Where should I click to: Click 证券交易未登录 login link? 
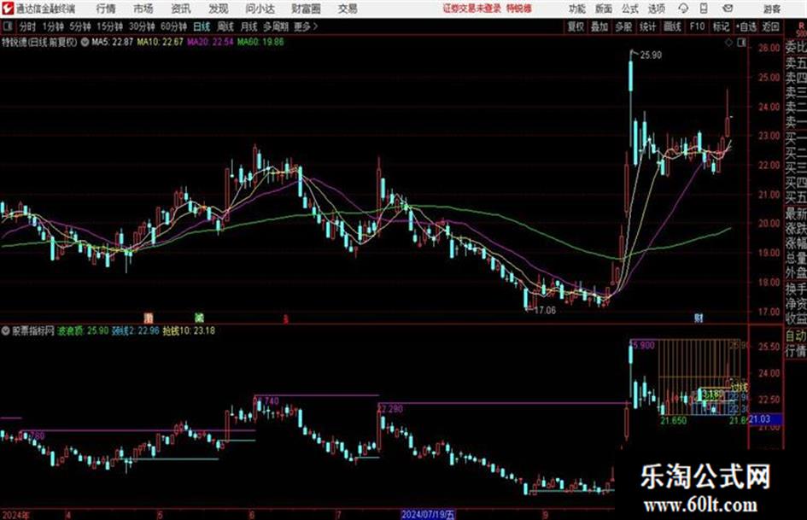coord(472,9)
